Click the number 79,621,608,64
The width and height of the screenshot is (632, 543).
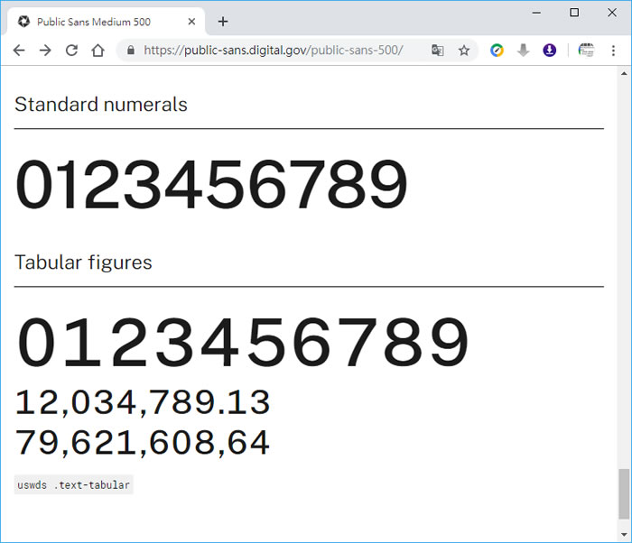tap(143, 443)
